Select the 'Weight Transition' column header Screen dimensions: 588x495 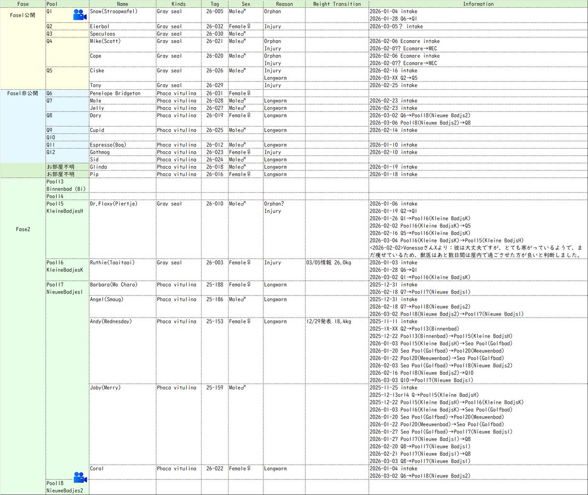(x=337, y=4)
